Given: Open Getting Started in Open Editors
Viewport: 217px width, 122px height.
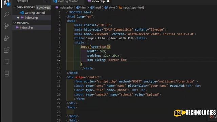Looking at the screenshot, I should (x=35, y=13).
